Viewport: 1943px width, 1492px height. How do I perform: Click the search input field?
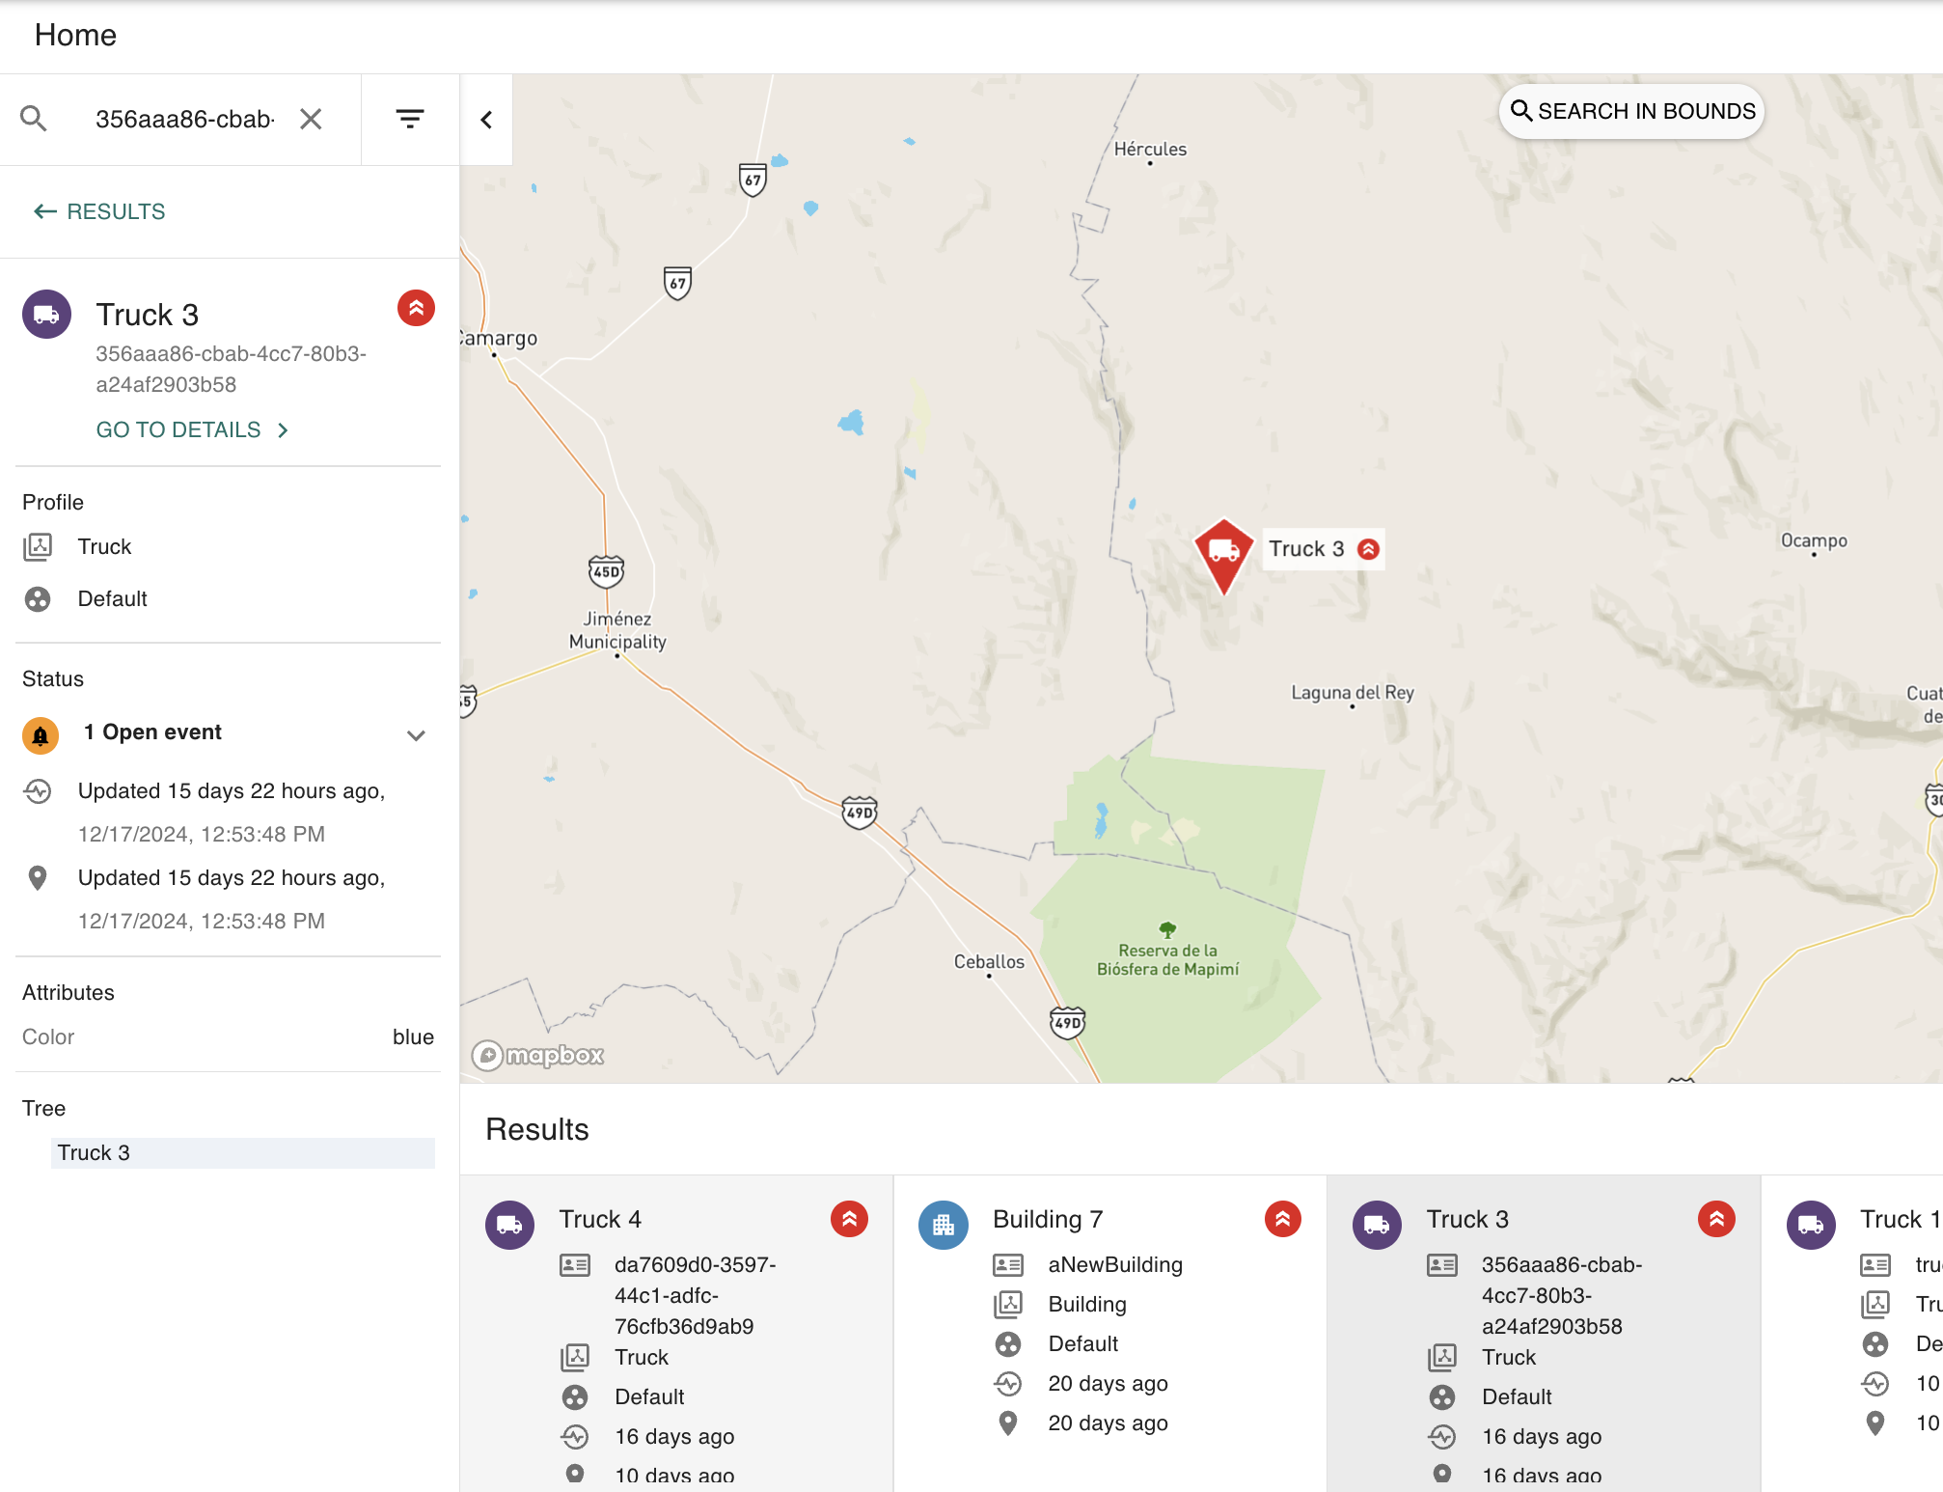[185, 119]
